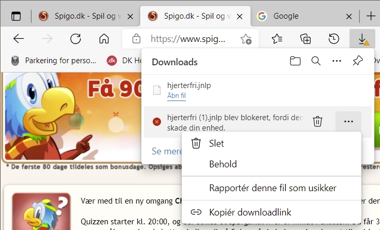The height and width of the screenshot is (230, 380).
Task: Toggle more actions for hjerterfri (1).jnlp
Action: pos(348,122)
